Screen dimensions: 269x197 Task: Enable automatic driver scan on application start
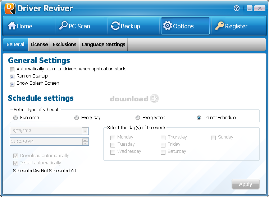click(12, 70)
